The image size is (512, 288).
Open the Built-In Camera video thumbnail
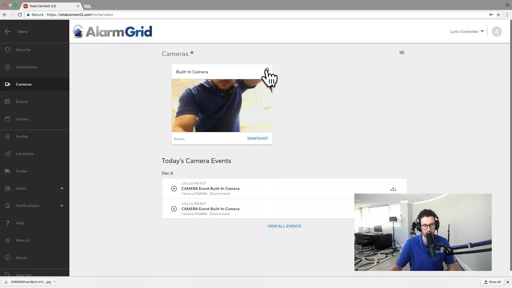click(x=222, y=106)
